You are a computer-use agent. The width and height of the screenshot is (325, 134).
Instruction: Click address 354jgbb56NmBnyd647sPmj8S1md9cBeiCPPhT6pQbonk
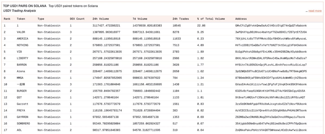pyautogui.click(x=271, y=123)
